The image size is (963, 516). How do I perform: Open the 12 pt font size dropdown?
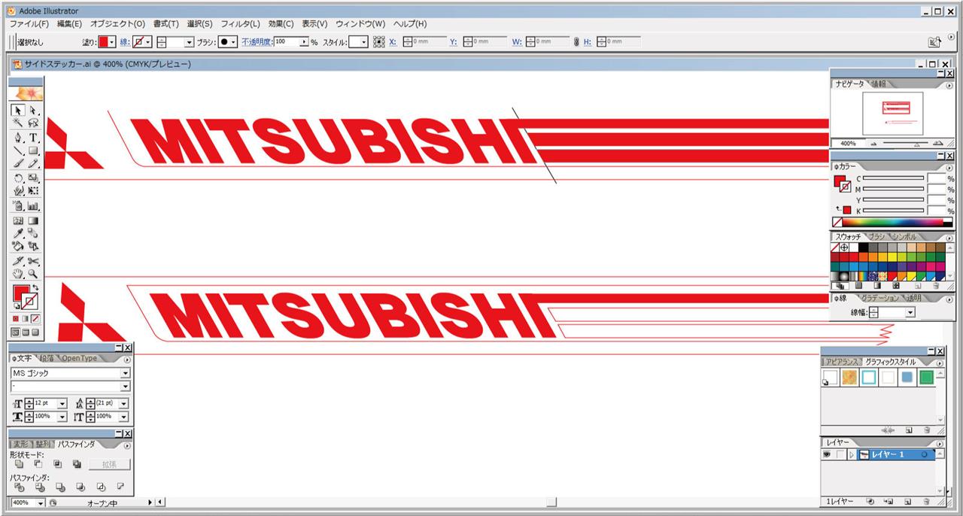click(62, 403)
